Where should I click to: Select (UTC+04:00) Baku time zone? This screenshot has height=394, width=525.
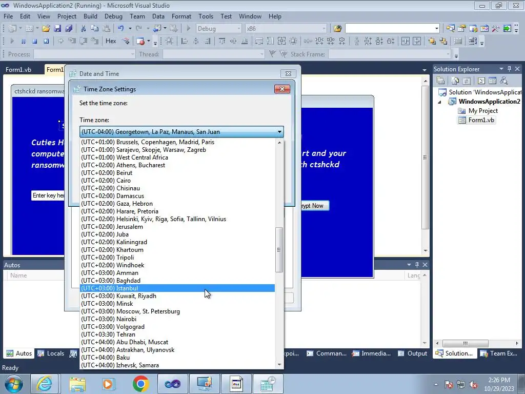pyautogui.click(x=177, y=358)
